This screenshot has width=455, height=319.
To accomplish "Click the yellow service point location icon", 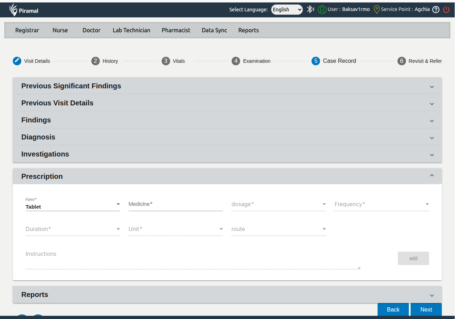I will coord(377,10).
